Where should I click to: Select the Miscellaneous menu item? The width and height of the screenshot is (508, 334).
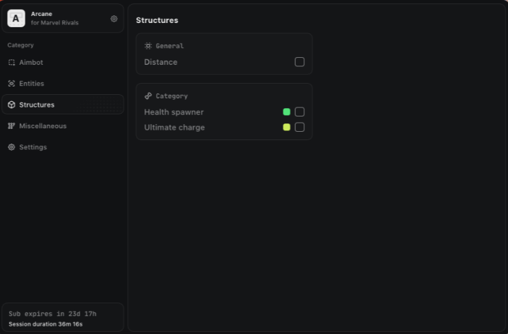pos(43,126)
